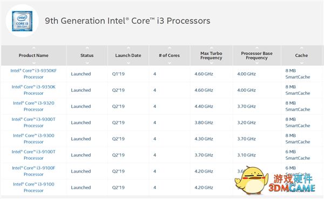
Task: Click the 9th Generation Intel Core i3 heading
Action: 127,21
